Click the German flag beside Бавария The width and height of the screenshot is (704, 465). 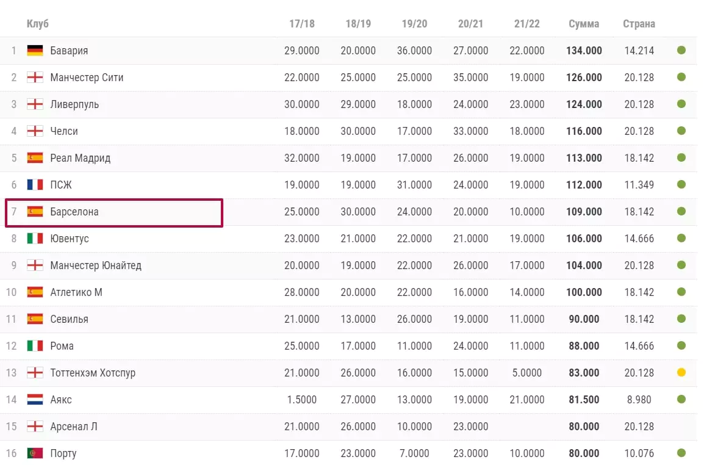pyautogui.click(x=35, y=50)
